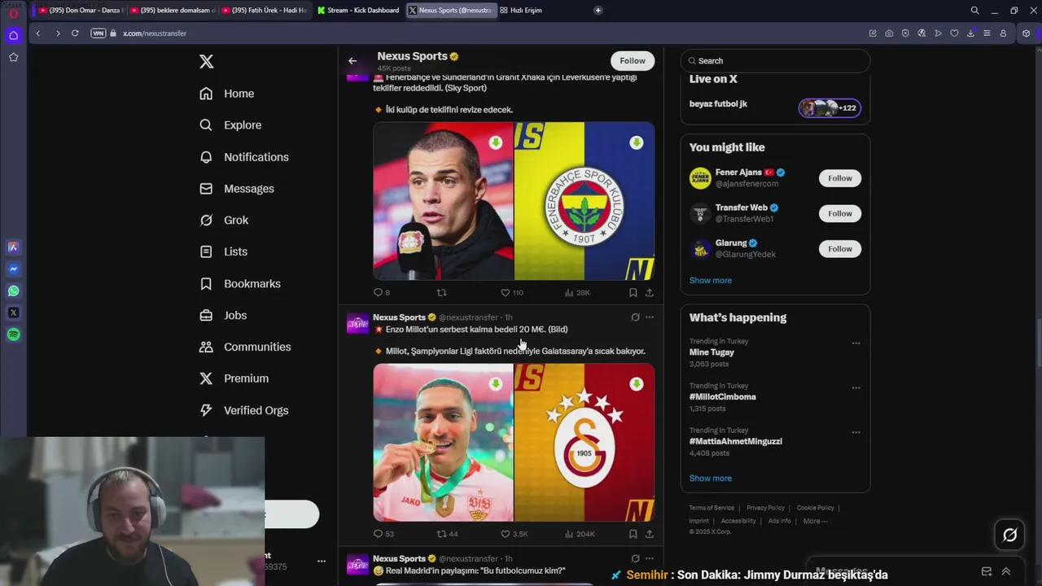The height and width of the screenshot is (586, 1042).
Task: Switch to Stream - Kick Dashboard tab
Action: point(357,11)
